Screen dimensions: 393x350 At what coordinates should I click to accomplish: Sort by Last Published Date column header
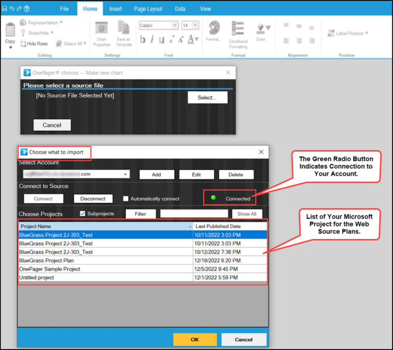coord(230,226)
